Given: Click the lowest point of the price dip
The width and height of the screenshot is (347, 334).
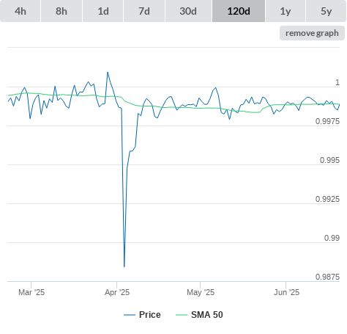Looking at the screenshot, I should pyautogui.click(x=124, y=266).
